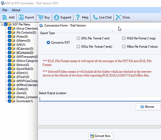The height and width of the screenshot is (140, 161).
Task: Uncheck the NSF File Menu root checkbox
Action: (x=6, y=24)
